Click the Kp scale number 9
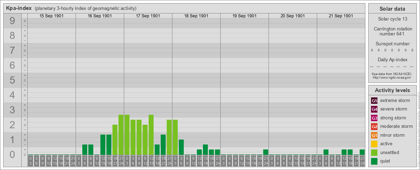The height and width of the screenshot is (170, 420). 12,21
